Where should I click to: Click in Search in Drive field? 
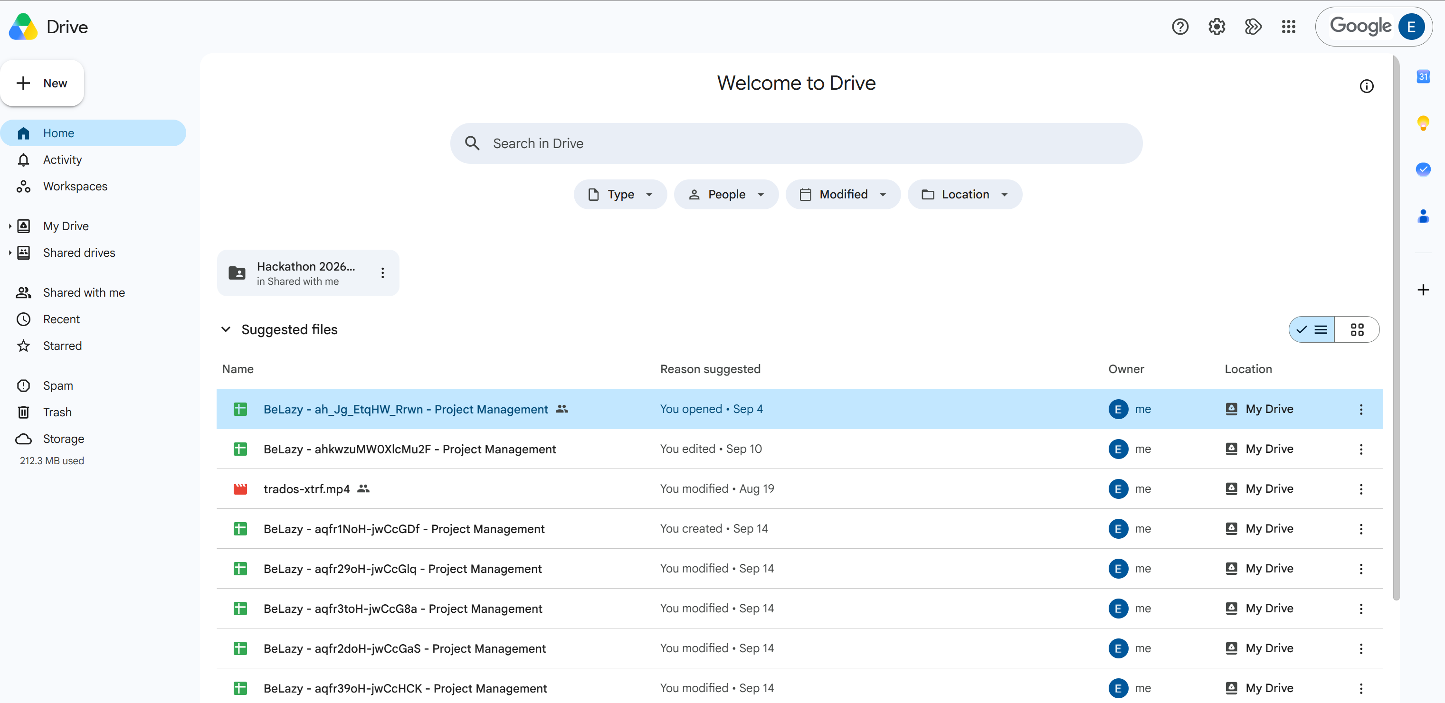pyautogui.click(x=796, y=143)
